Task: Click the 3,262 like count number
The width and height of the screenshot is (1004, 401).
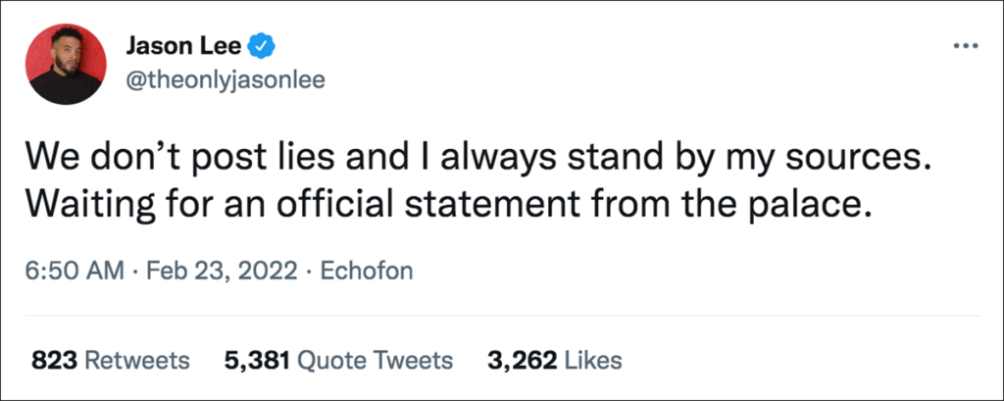Action: [525, 361]
